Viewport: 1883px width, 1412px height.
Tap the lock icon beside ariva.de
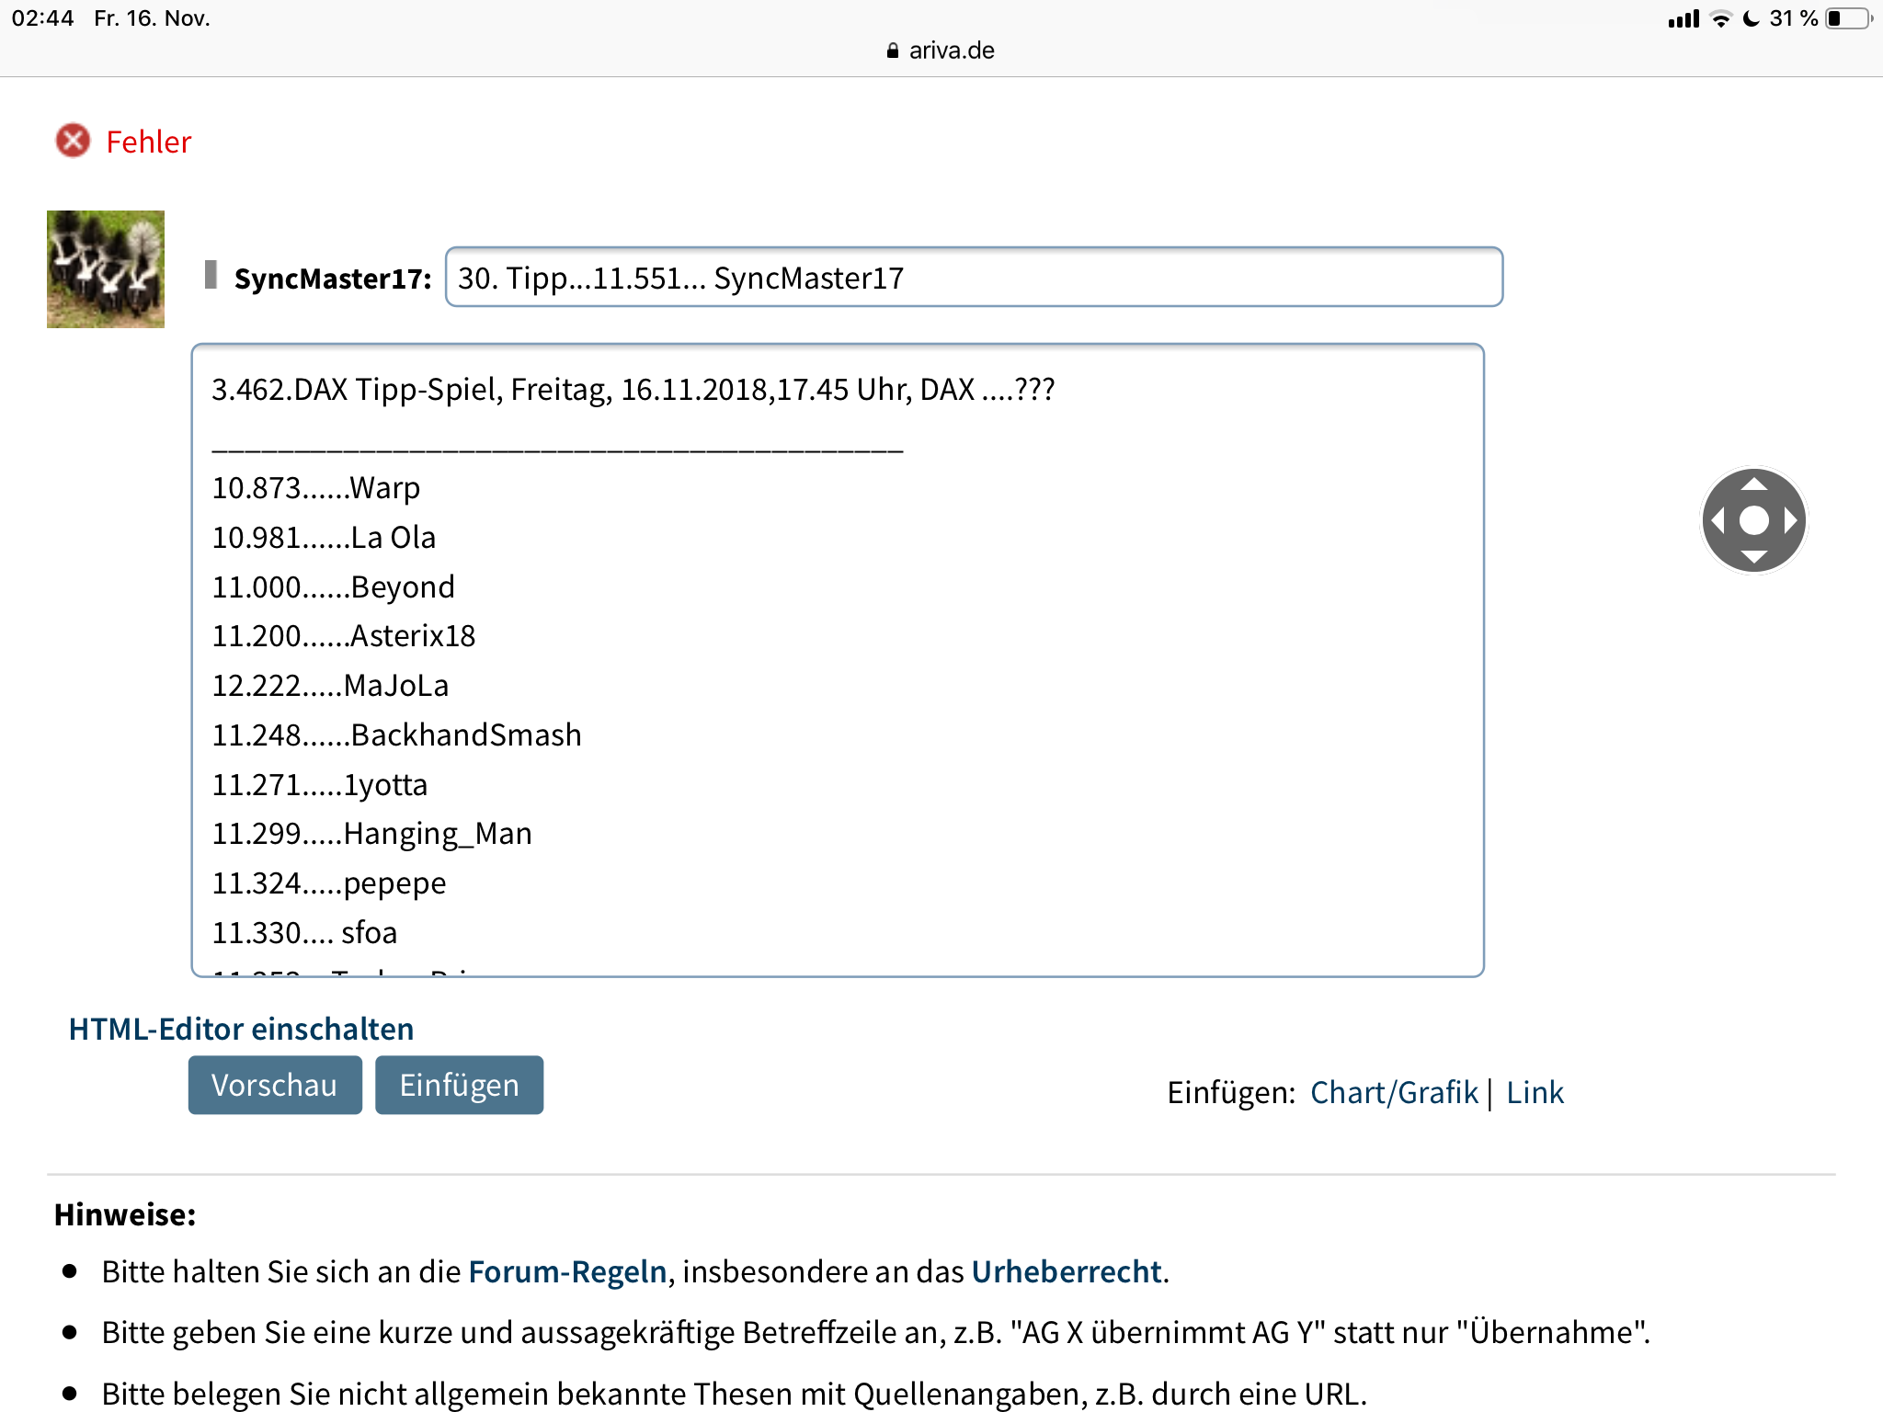892,51
